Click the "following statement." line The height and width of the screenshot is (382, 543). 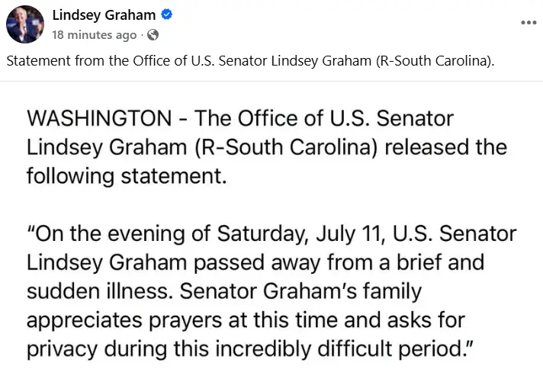click(127, 176)
